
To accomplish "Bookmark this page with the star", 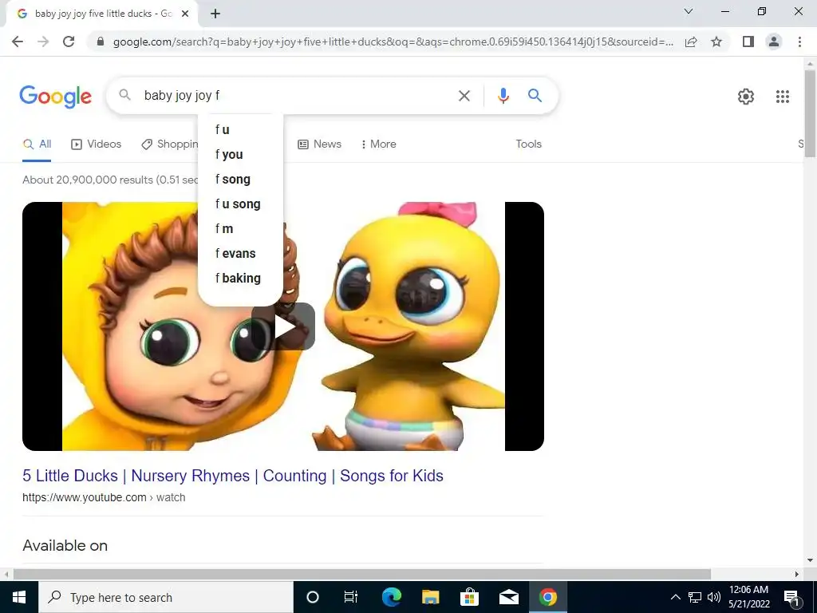I will [716, 42].
